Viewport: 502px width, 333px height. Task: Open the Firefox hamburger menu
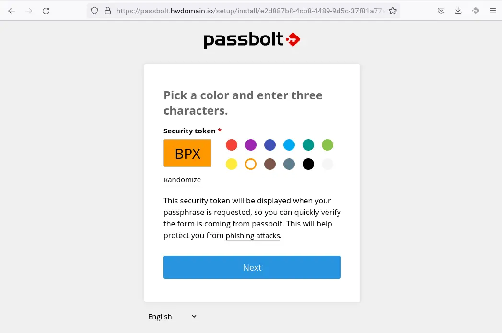click(x=493, y=11)
